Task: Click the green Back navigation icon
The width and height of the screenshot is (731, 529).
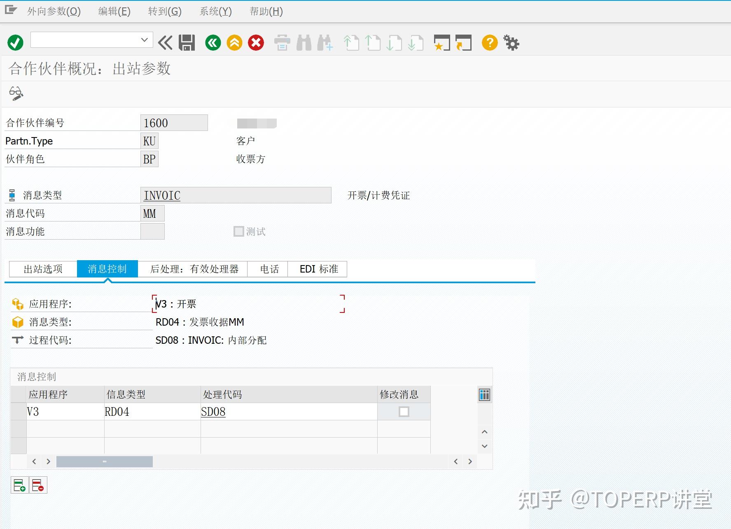Action: (x=213, y=42)
